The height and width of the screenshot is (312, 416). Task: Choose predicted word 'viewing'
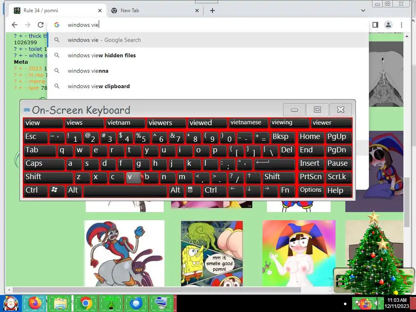[x=289, y=123]
